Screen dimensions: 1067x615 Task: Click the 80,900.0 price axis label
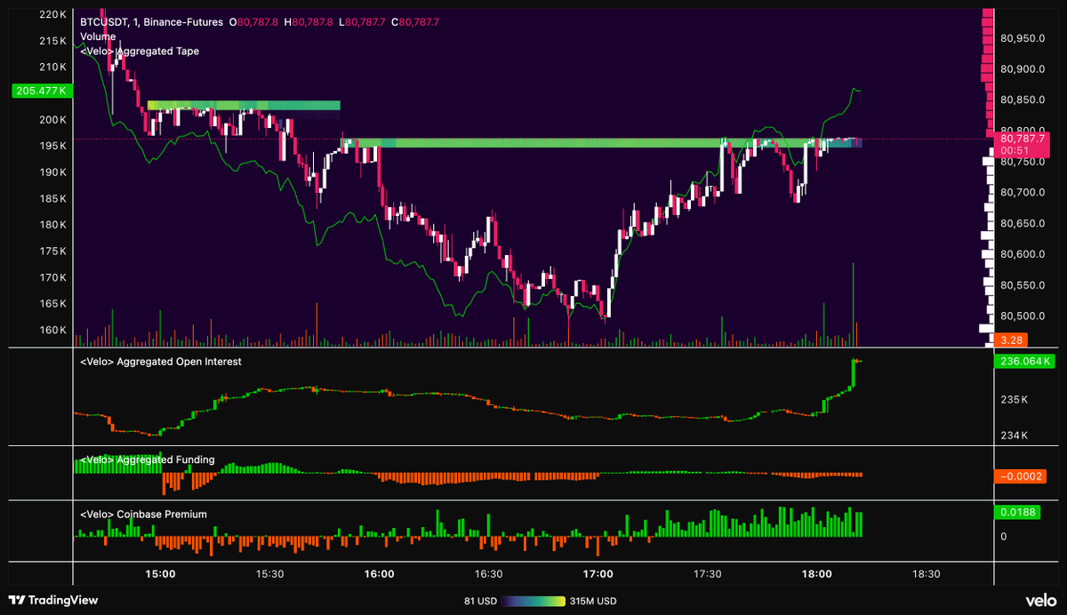(1023, 69)
